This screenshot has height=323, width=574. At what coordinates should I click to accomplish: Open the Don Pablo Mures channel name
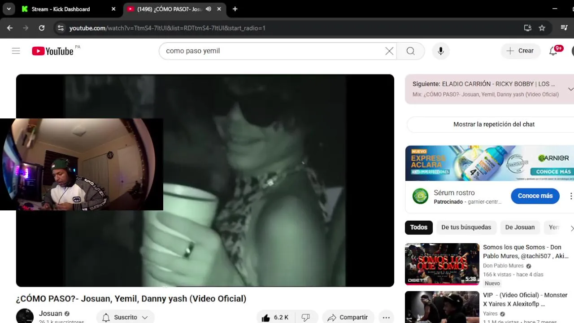click(503, 266)
